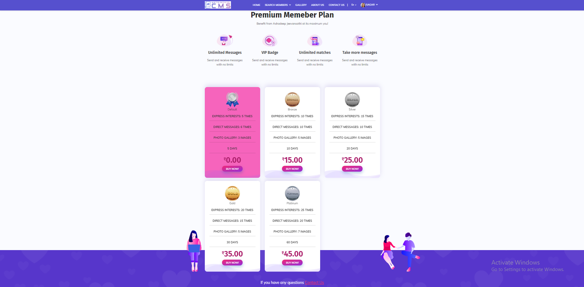Click the Matrimonial CMS logo

click(x=218, y=5)
